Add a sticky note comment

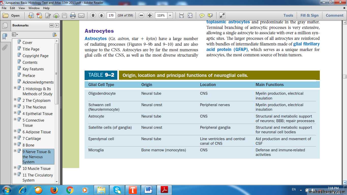[x=202, y=15]
